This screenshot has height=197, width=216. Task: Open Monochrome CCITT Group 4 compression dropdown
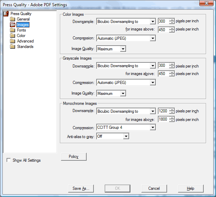coord(126,127)
